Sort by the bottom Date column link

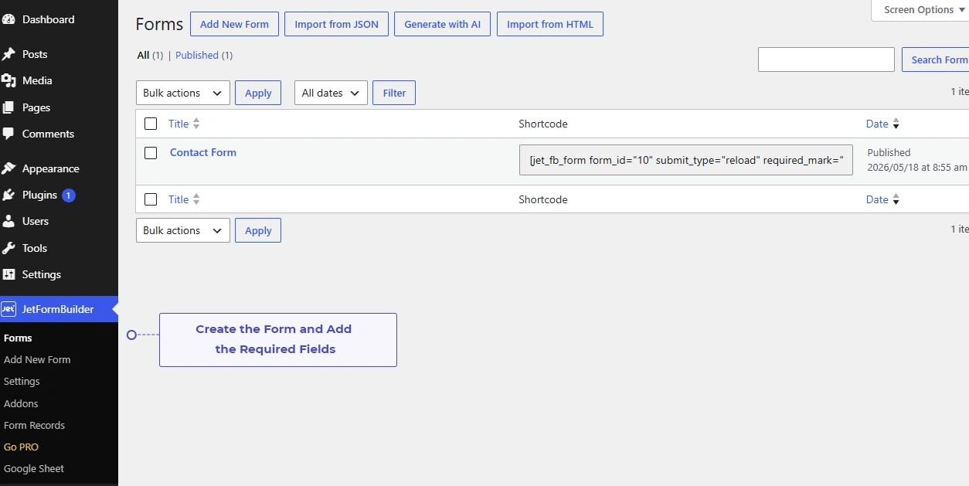(x=877, y=199)
